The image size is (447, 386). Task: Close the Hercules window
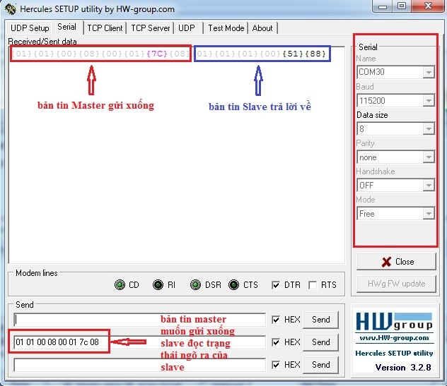428,6
